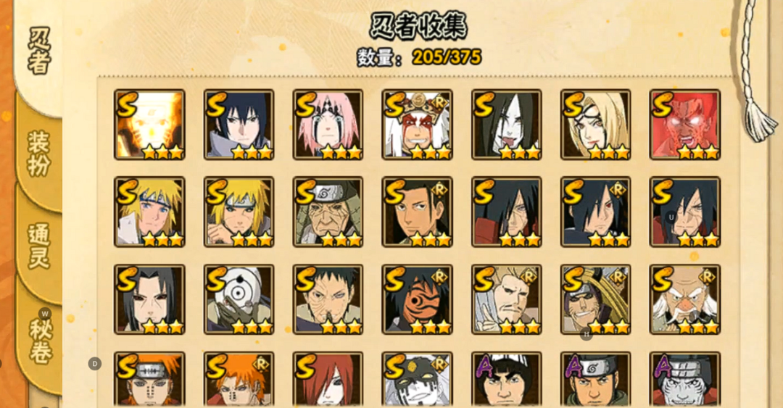Select Hashirama card with R badge
783x408 pixels.
(417, 212)
